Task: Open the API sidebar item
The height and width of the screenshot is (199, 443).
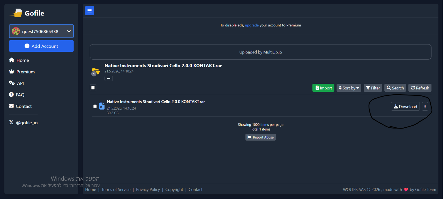Action: click(x=16, y=83)
